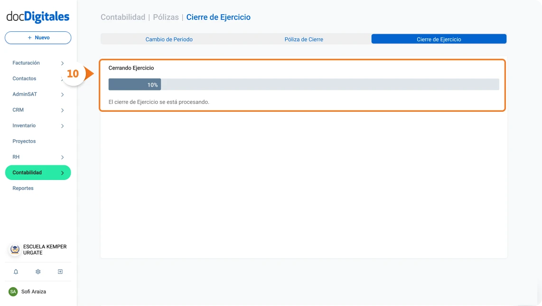Click the 10% progress bar
This screenshot has width=542, height=306.
(x=303, y=85)
